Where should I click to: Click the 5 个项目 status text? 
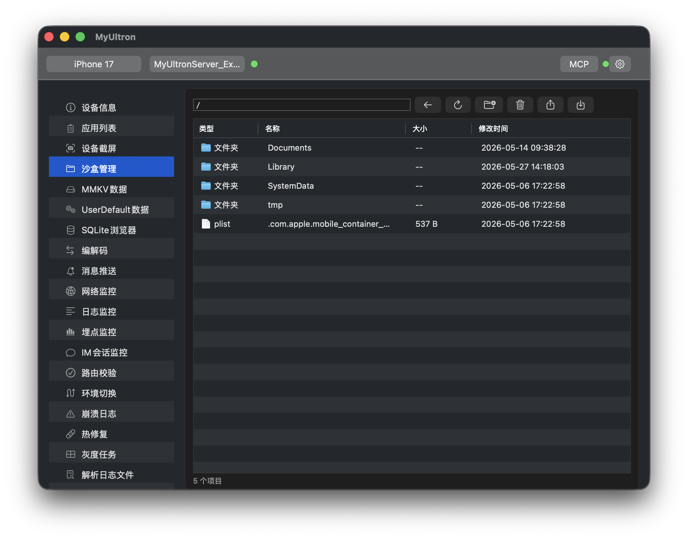(x=207, y=481)
